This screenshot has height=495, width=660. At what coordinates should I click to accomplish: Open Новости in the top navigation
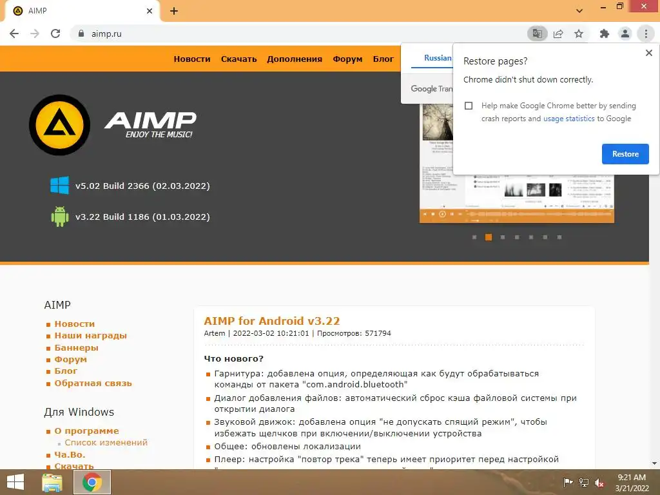pos(192,59)
